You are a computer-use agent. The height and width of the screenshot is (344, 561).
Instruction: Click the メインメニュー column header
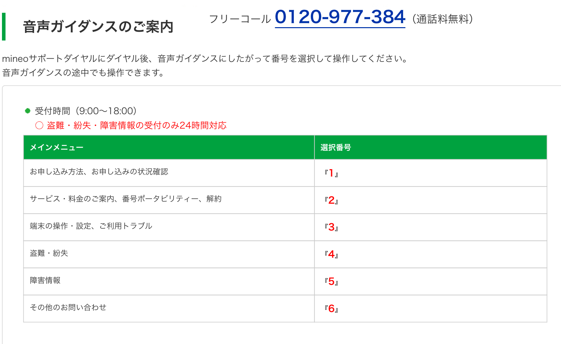(57, 148)
